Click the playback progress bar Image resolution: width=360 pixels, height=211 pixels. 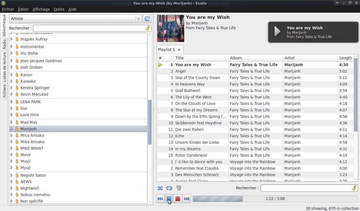tap(218, 199)
